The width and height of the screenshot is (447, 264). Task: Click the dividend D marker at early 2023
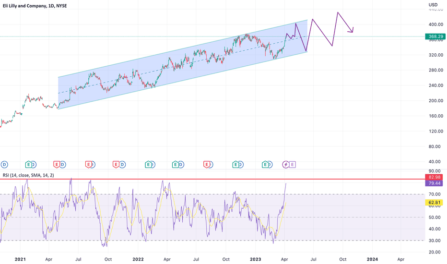270,164
